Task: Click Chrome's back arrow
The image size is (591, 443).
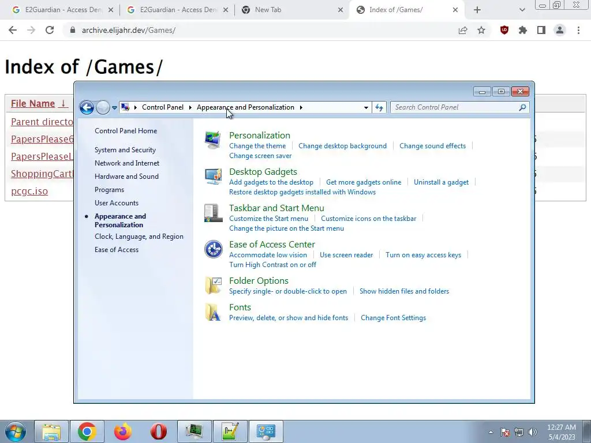Action: pos(13,30)
